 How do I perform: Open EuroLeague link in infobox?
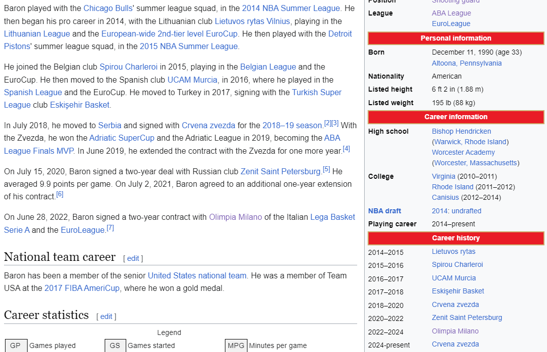coord(451,24)
